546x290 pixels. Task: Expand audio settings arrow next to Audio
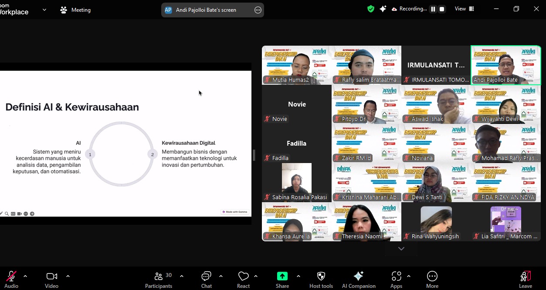pyautogui.click(x=25, y=276)
